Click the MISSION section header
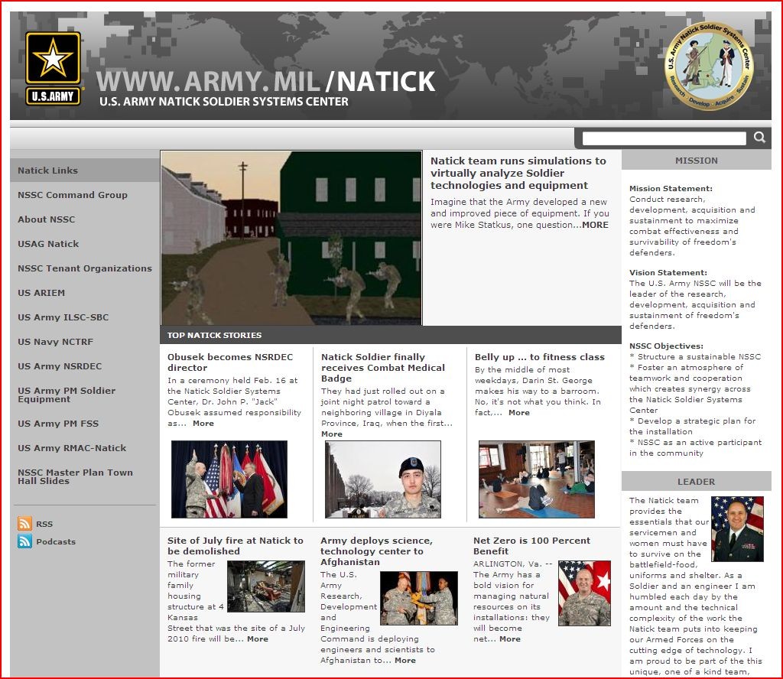This screenshot has height=679, width=783. click(x=696, y=161)
